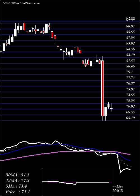
Task: Select the 85.92 price axis label
Action: click(x=130, y=43)
